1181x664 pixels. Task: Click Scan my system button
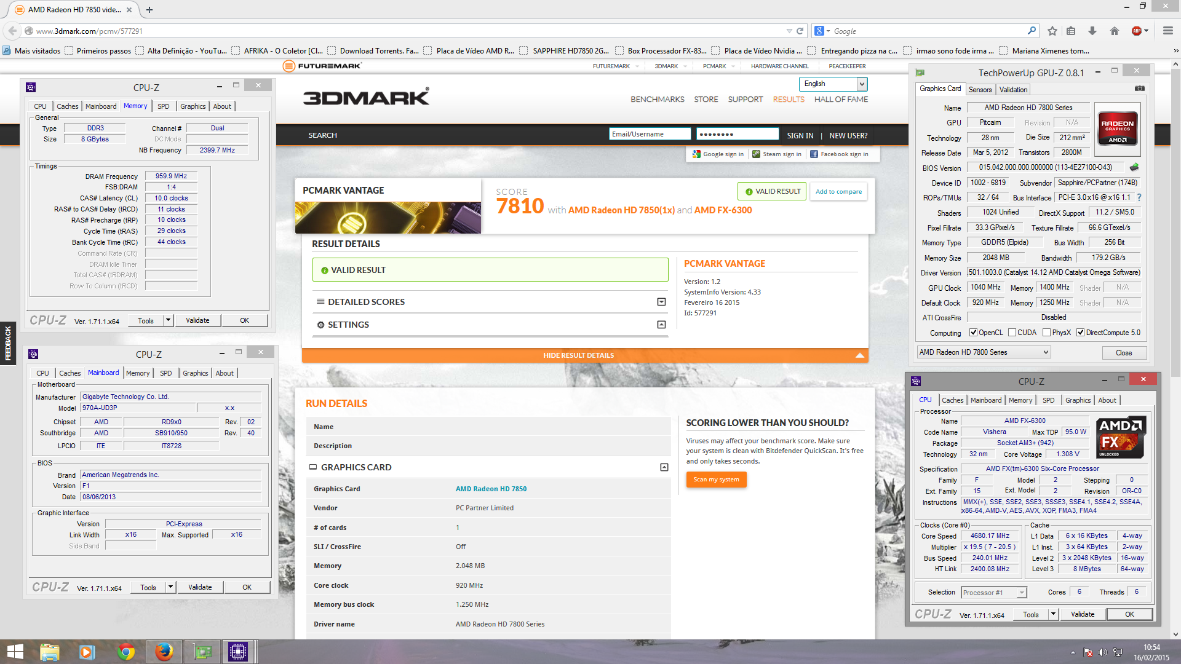[716, 480]
